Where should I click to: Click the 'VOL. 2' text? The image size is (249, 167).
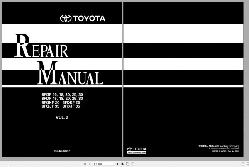pyautogui.click(x=62, y=117)
